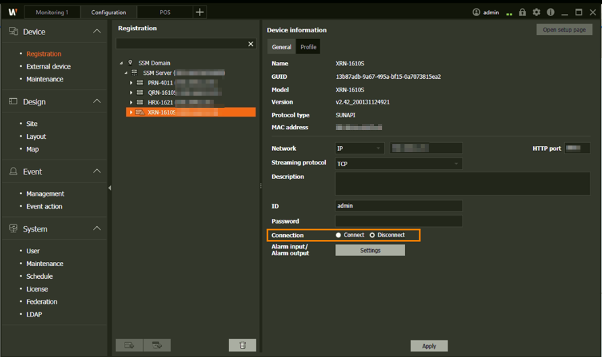The image size is (602, 357).
Task: Expand the HRX-1621 tree node
Action: click(131, 102)
